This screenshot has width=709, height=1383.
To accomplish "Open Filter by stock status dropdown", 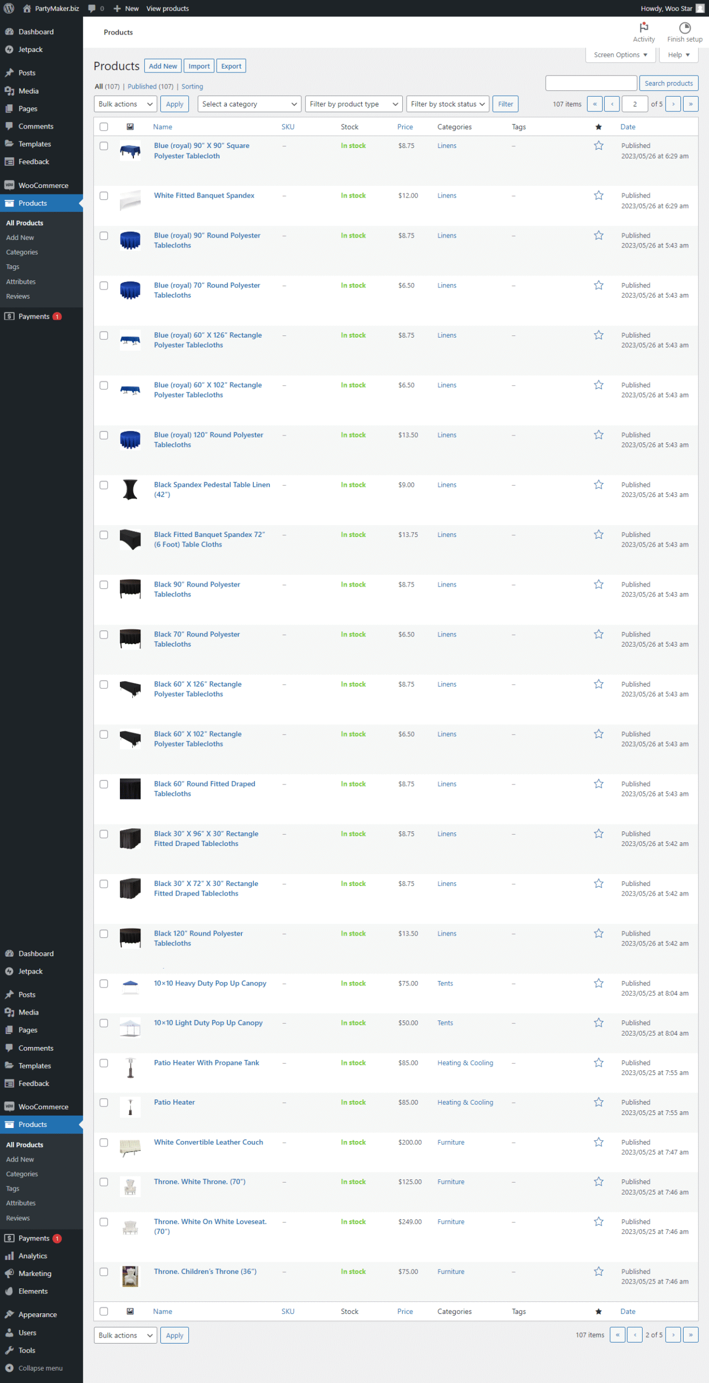I will pos(447,104).
